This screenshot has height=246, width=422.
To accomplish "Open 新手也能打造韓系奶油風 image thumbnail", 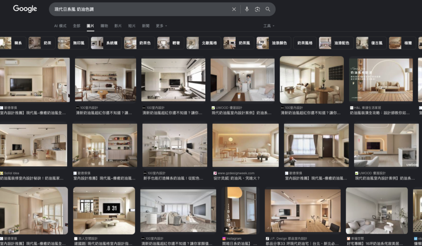I will coord(175,145).
